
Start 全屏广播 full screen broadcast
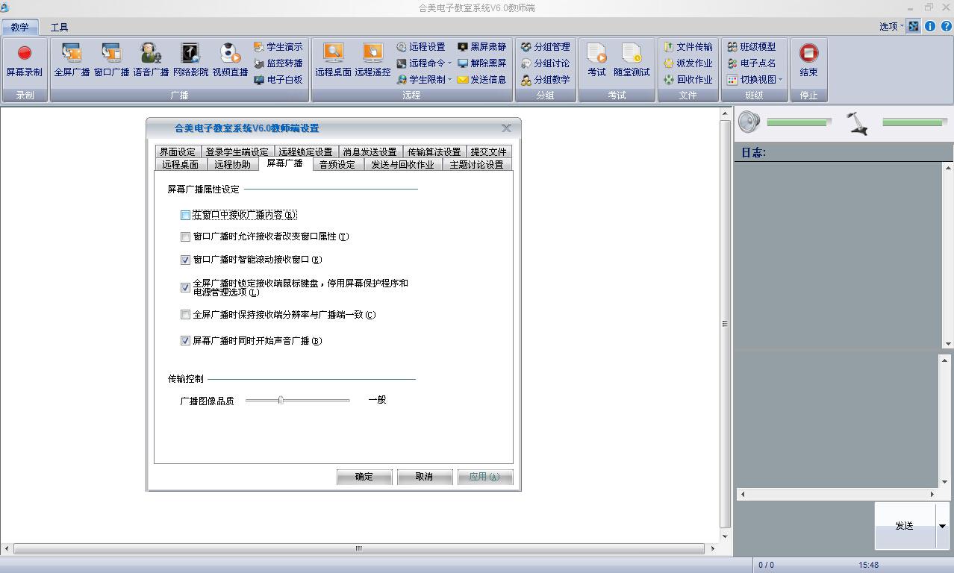point(72,54)
